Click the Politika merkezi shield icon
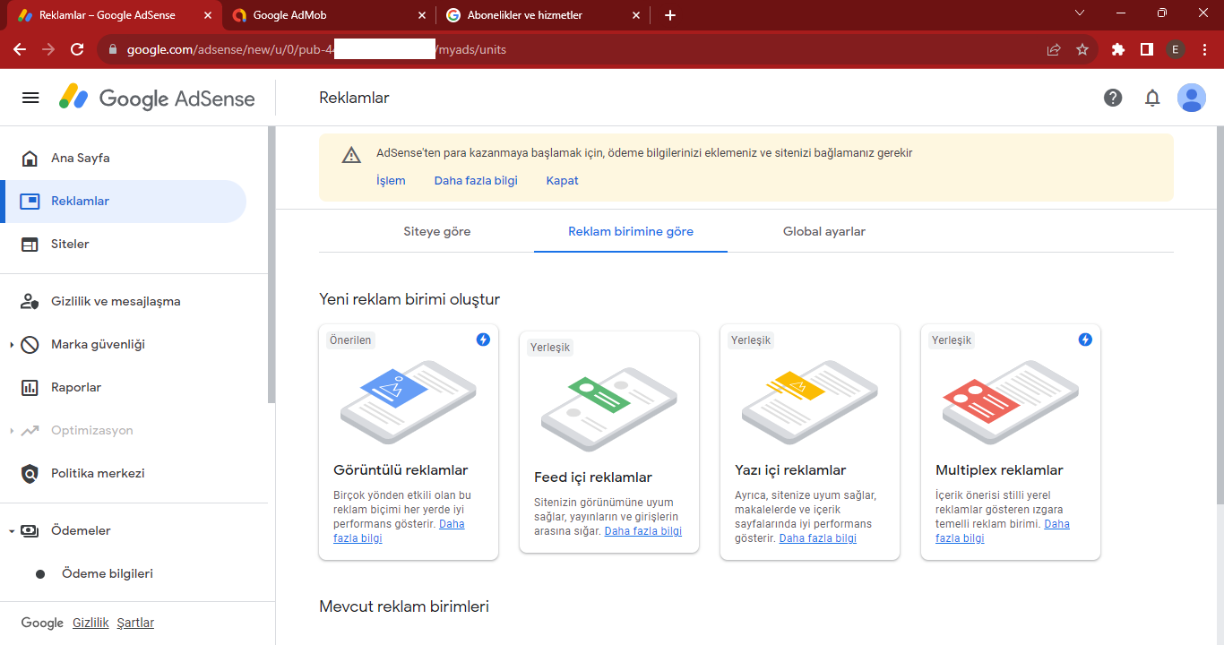This screenshot has width=1224, height=645. pyautogui.click(x=30, y=474)
